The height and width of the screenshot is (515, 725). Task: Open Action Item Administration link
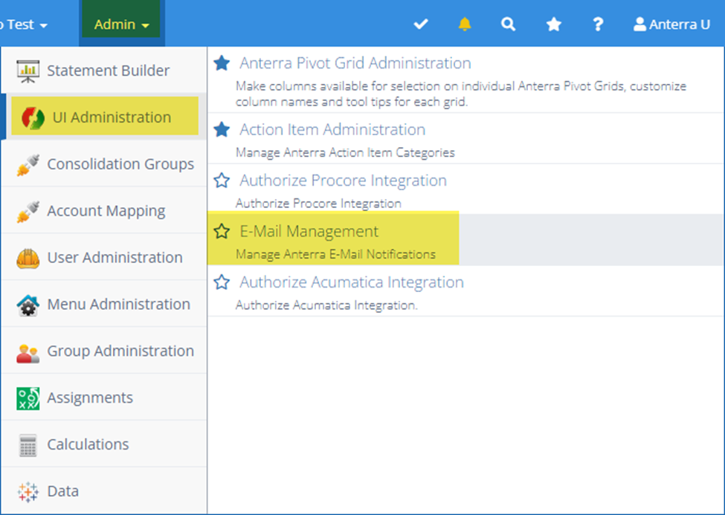tap(332, 129)
